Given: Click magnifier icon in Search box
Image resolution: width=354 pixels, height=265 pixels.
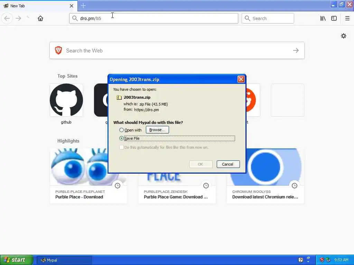Looking at the screenshot, I should (x=248, y=18).
